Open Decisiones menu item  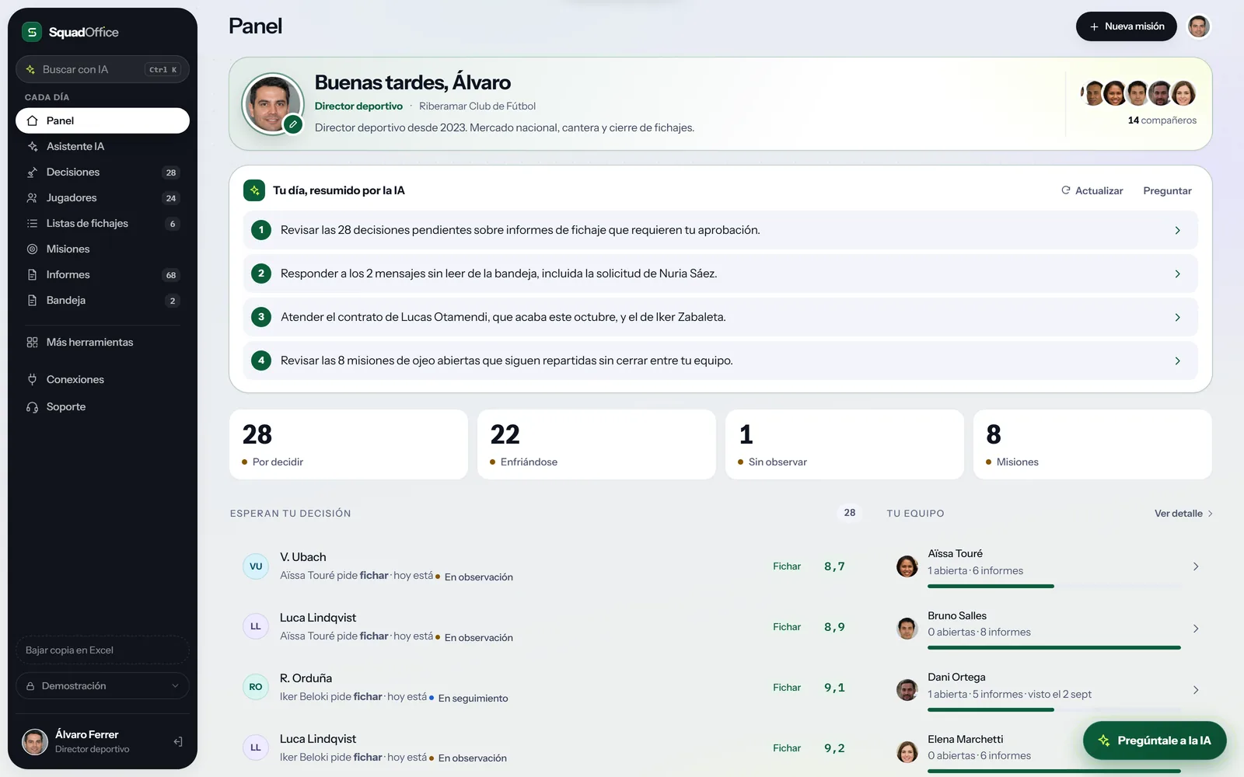point(103,172)
